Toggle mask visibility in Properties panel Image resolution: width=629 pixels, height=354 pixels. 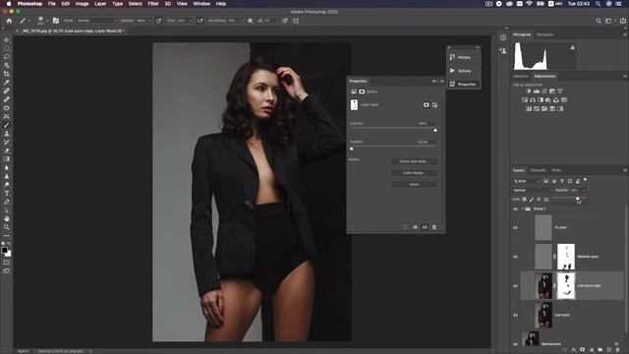(x=425, y=227)
